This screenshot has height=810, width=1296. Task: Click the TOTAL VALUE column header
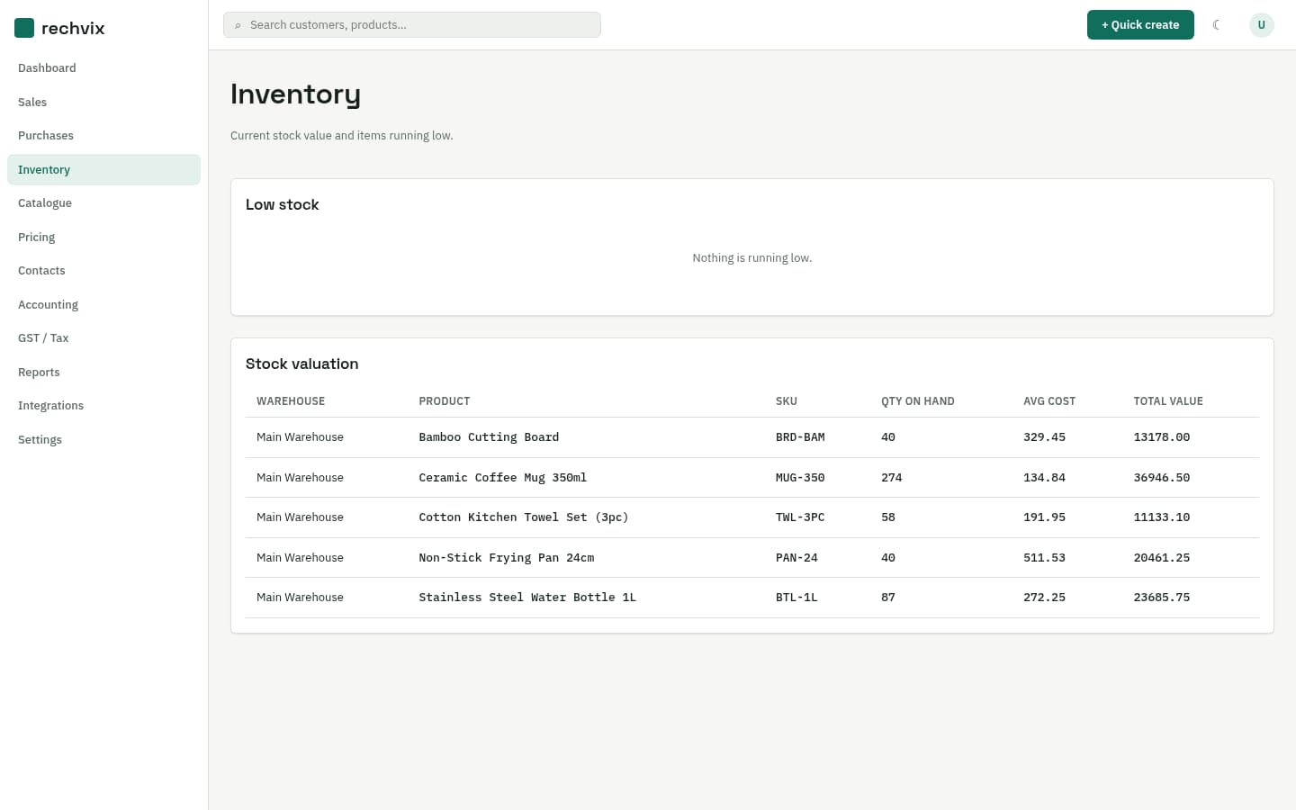1168,401
